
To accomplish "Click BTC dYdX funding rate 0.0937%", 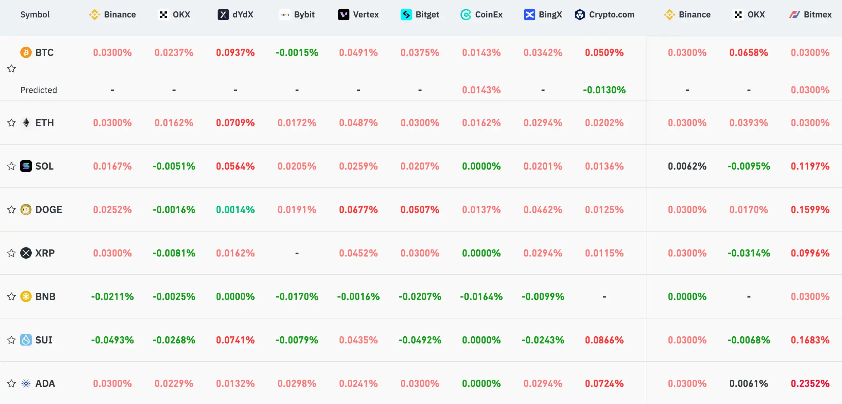I will pyautogui.click(x=235, y=53).
